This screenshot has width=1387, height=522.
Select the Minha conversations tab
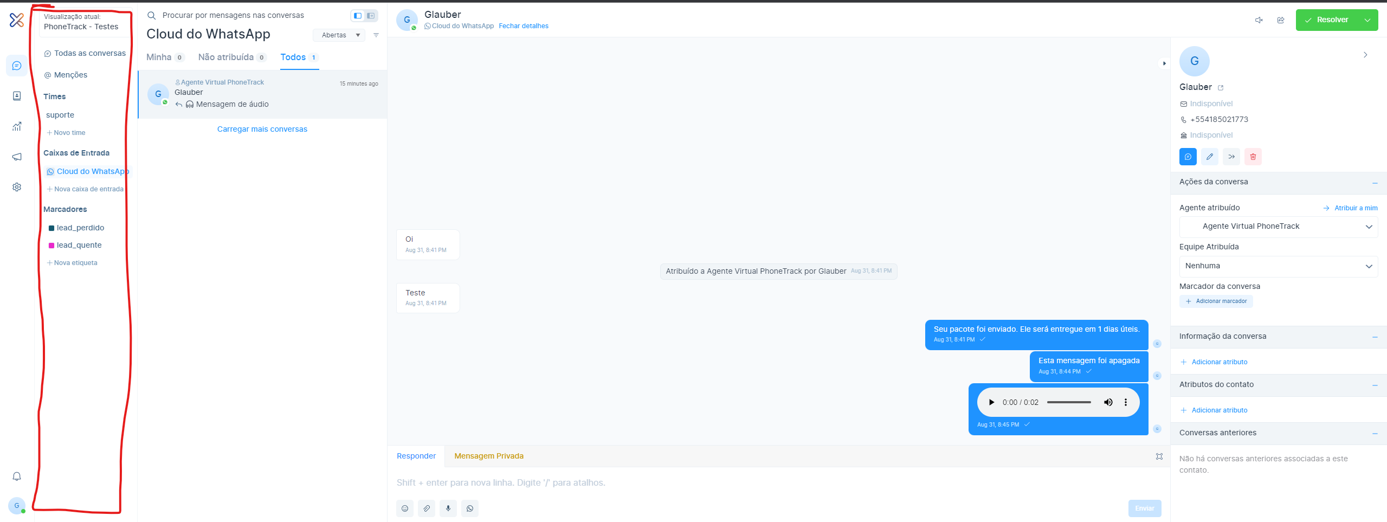click(x=160, y=57)
